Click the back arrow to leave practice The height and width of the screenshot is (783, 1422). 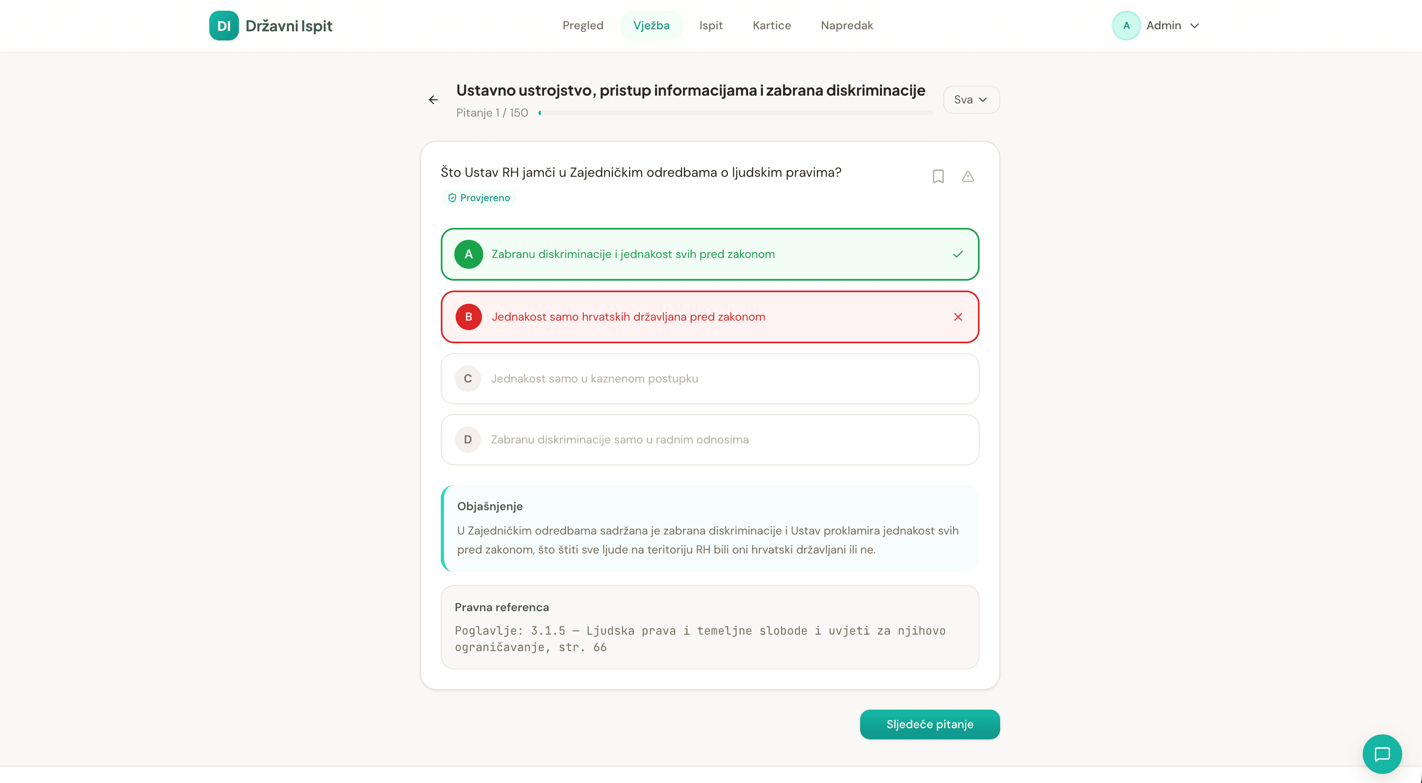click(x=433, y=99)
